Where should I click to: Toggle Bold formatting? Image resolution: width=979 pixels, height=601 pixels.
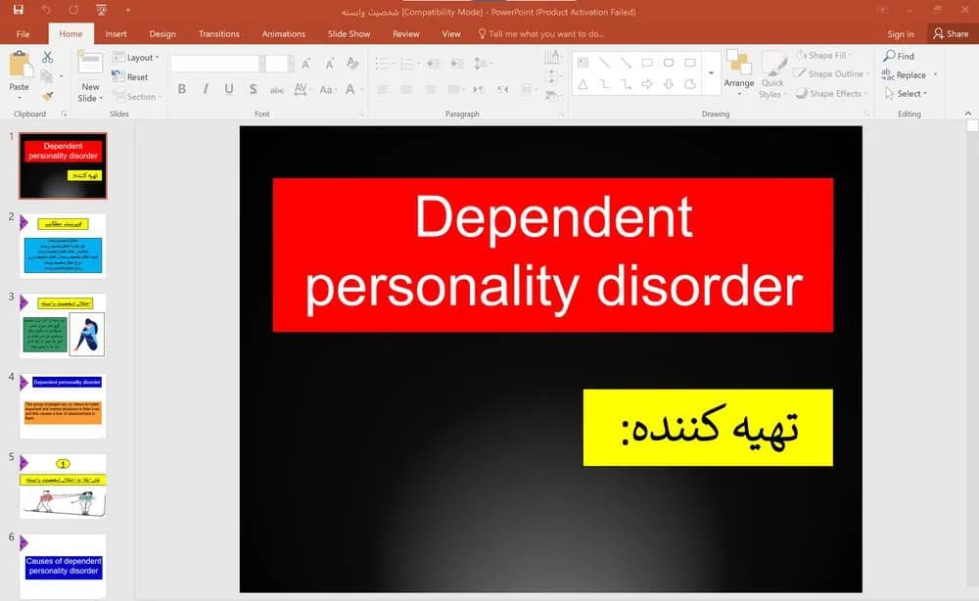pyautogui.click(x=182, y=89)
